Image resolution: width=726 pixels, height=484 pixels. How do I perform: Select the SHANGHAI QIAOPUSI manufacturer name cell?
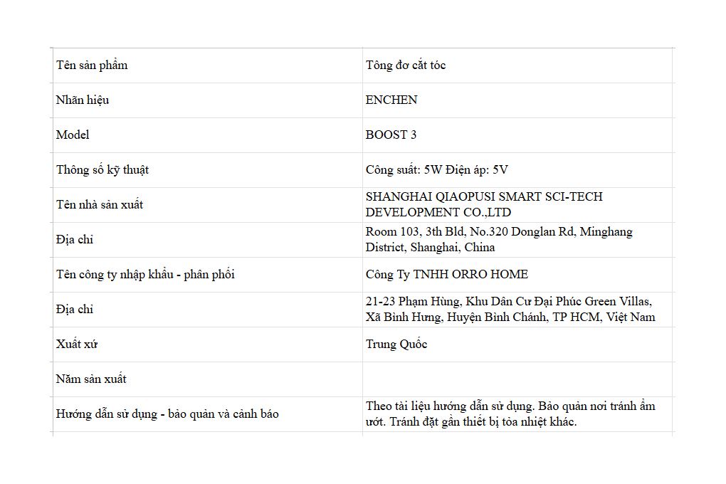517,205
